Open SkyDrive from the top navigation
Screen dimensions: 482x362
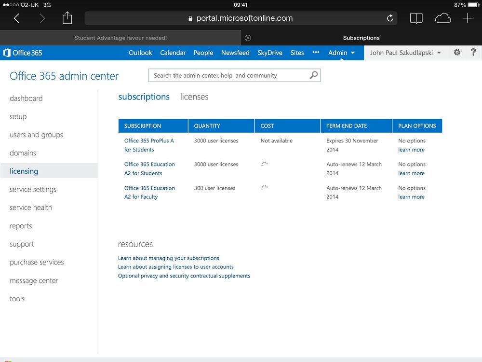(x=270, y=53)
